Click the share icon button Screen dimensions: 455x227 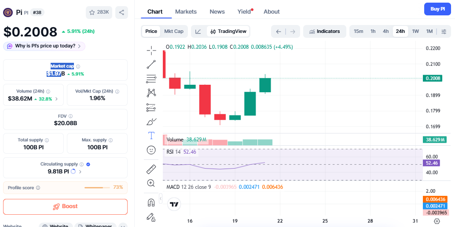[121, 12]
